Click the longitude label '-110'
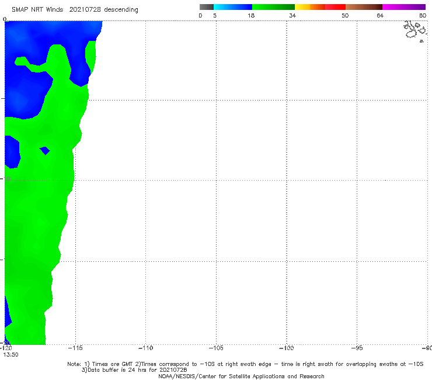Viewport: 432px width, 380px height. (x=145, y=348)
